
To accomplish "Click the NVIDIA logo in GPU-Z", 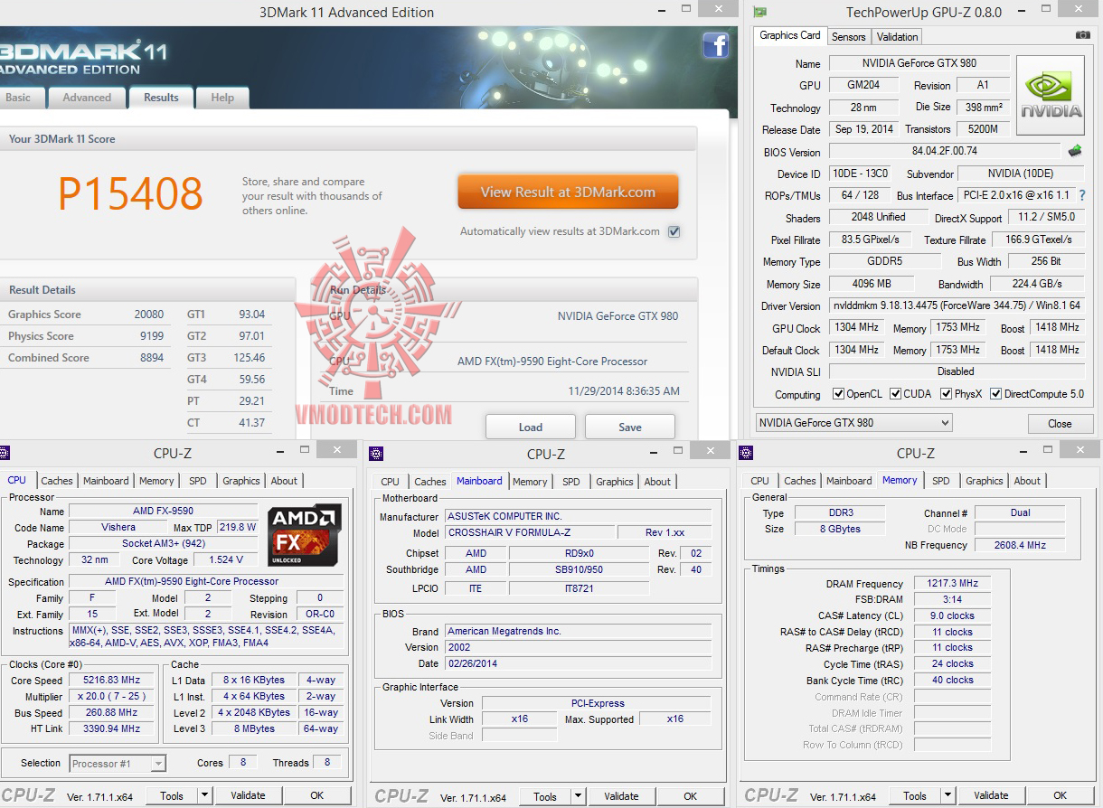I will point(1051,96).
